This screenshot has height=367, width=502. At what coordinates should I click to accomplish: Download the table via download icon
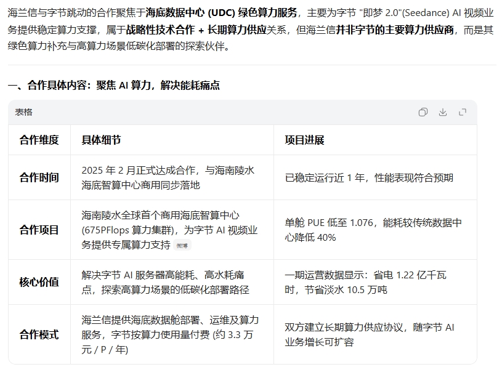click(x=443, y=112)
